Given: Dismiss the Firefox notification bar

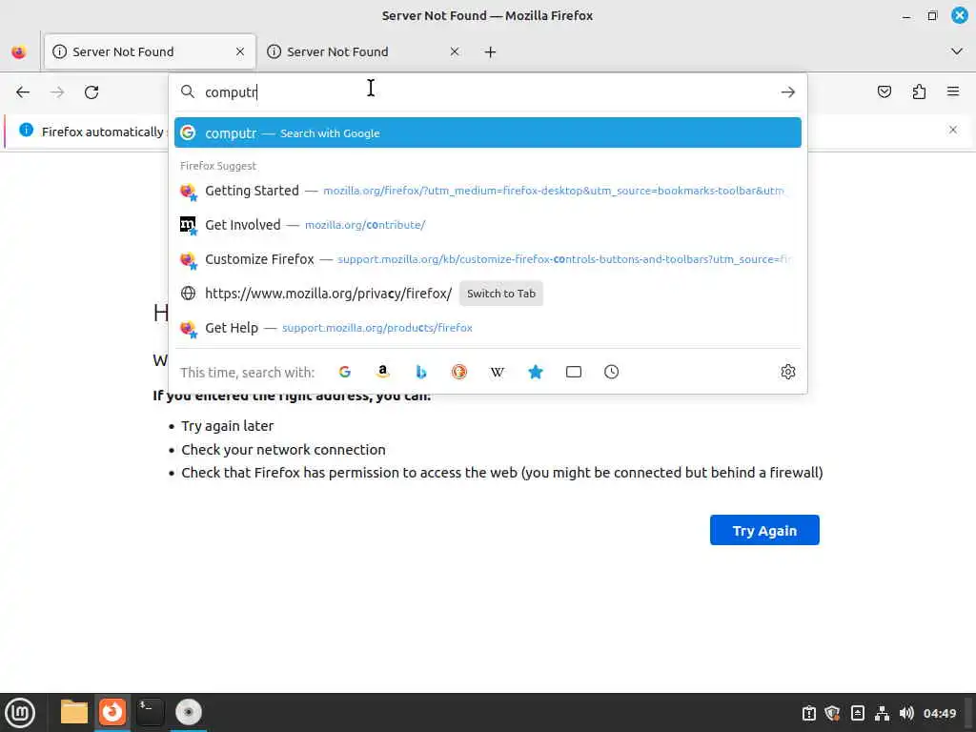Looking at the screenshot, I should [953, 130].
